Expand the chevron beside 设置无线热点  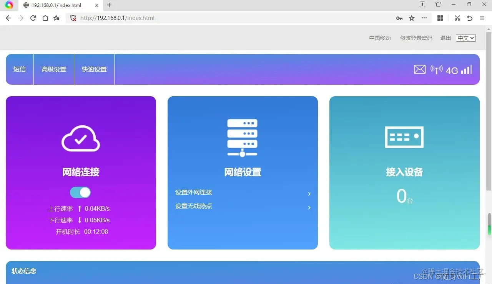pyautogui.click(x=309, y=208)
